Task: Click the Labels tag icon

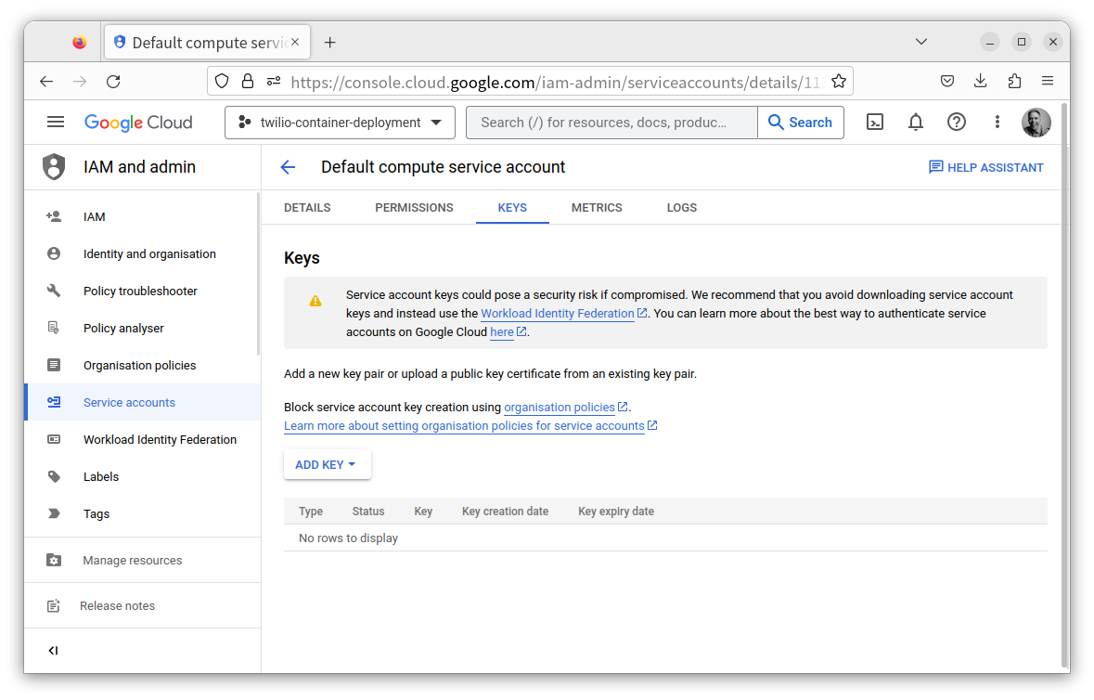Action: click(54, 476)
